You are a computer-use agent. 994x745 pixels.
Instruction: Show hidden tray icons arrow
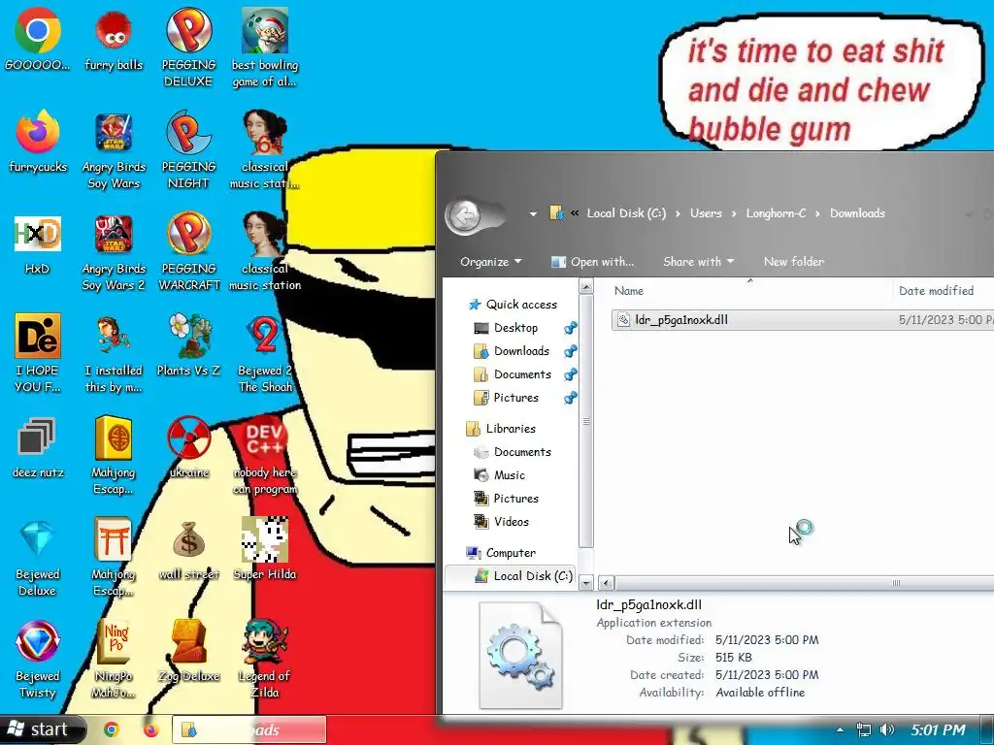[x=840, y=729]
